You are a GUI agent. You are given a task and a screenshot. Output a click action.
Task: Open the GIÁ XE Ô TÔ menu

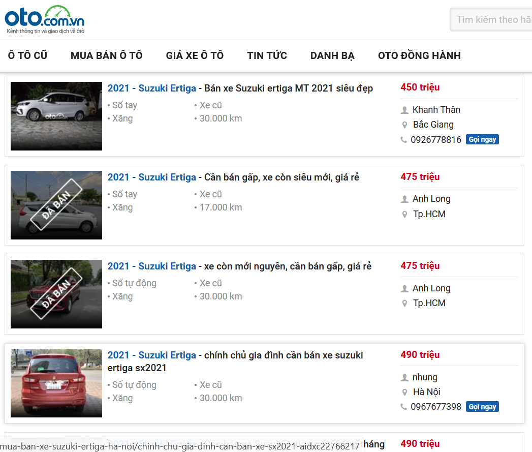point(195,55)
